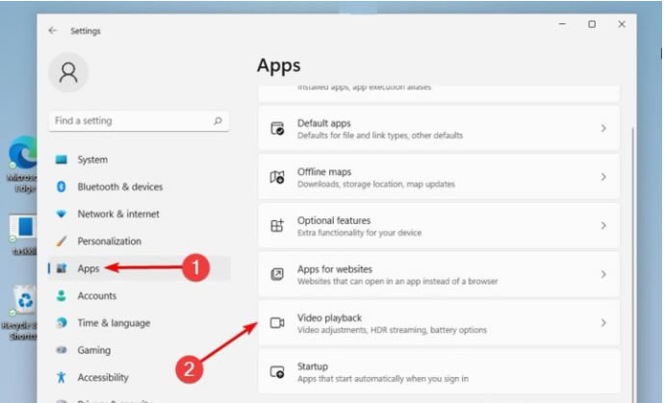Click the Startup icon

[x=277, y=371]
